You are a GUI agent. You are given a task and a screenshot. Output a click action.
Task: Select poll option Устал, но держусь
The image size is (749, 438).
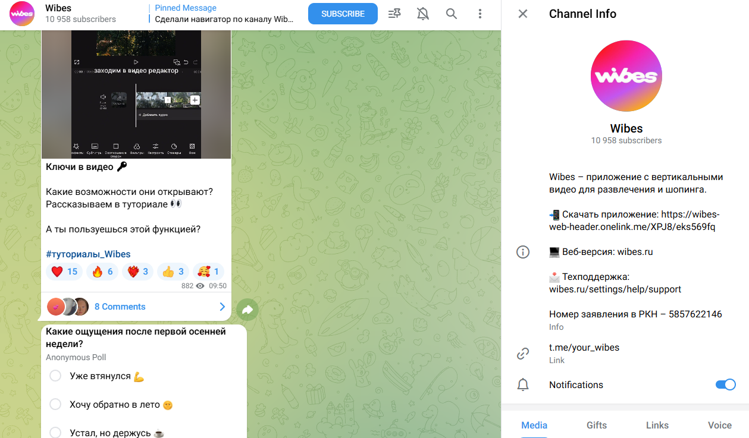pos(55,433)
